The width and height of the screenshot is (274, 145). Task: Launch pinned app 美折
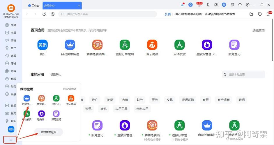pyautogui.click(x=43, y=45)
